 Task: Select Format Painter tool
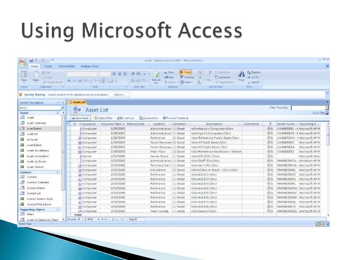click(52, 82)
